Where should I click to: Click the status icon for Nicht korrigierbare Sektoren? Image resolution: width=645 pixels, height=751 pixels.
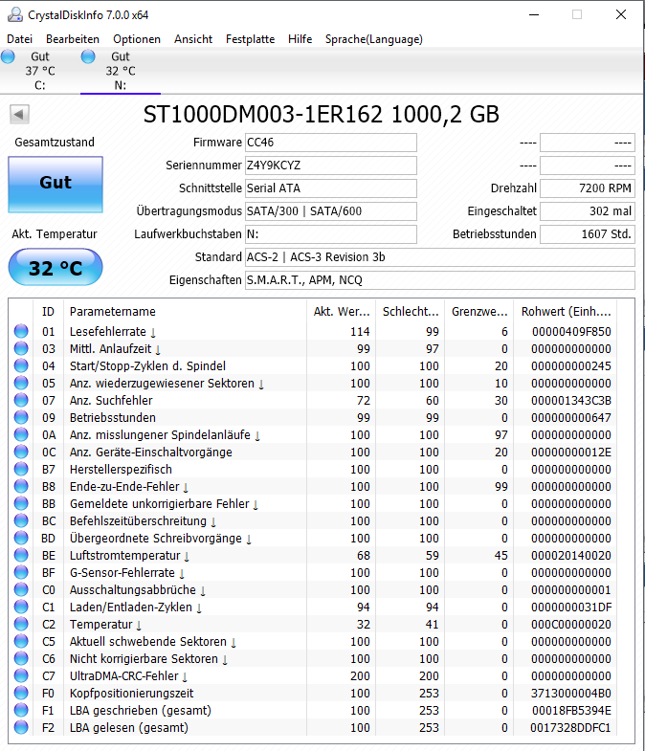21,659
